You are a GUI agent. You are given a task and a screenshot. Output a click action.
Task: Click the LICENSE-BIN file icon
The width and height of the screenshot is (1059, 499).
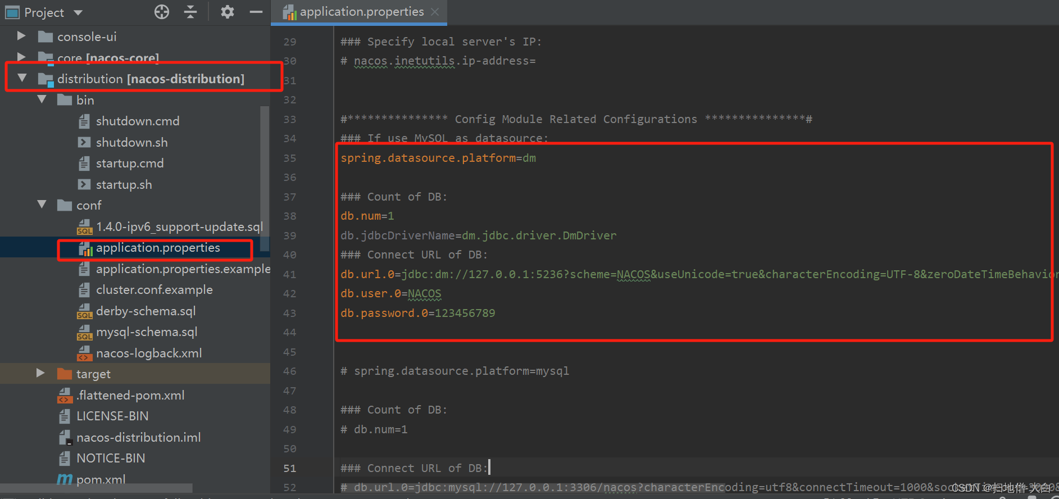[x=65, y=416]
